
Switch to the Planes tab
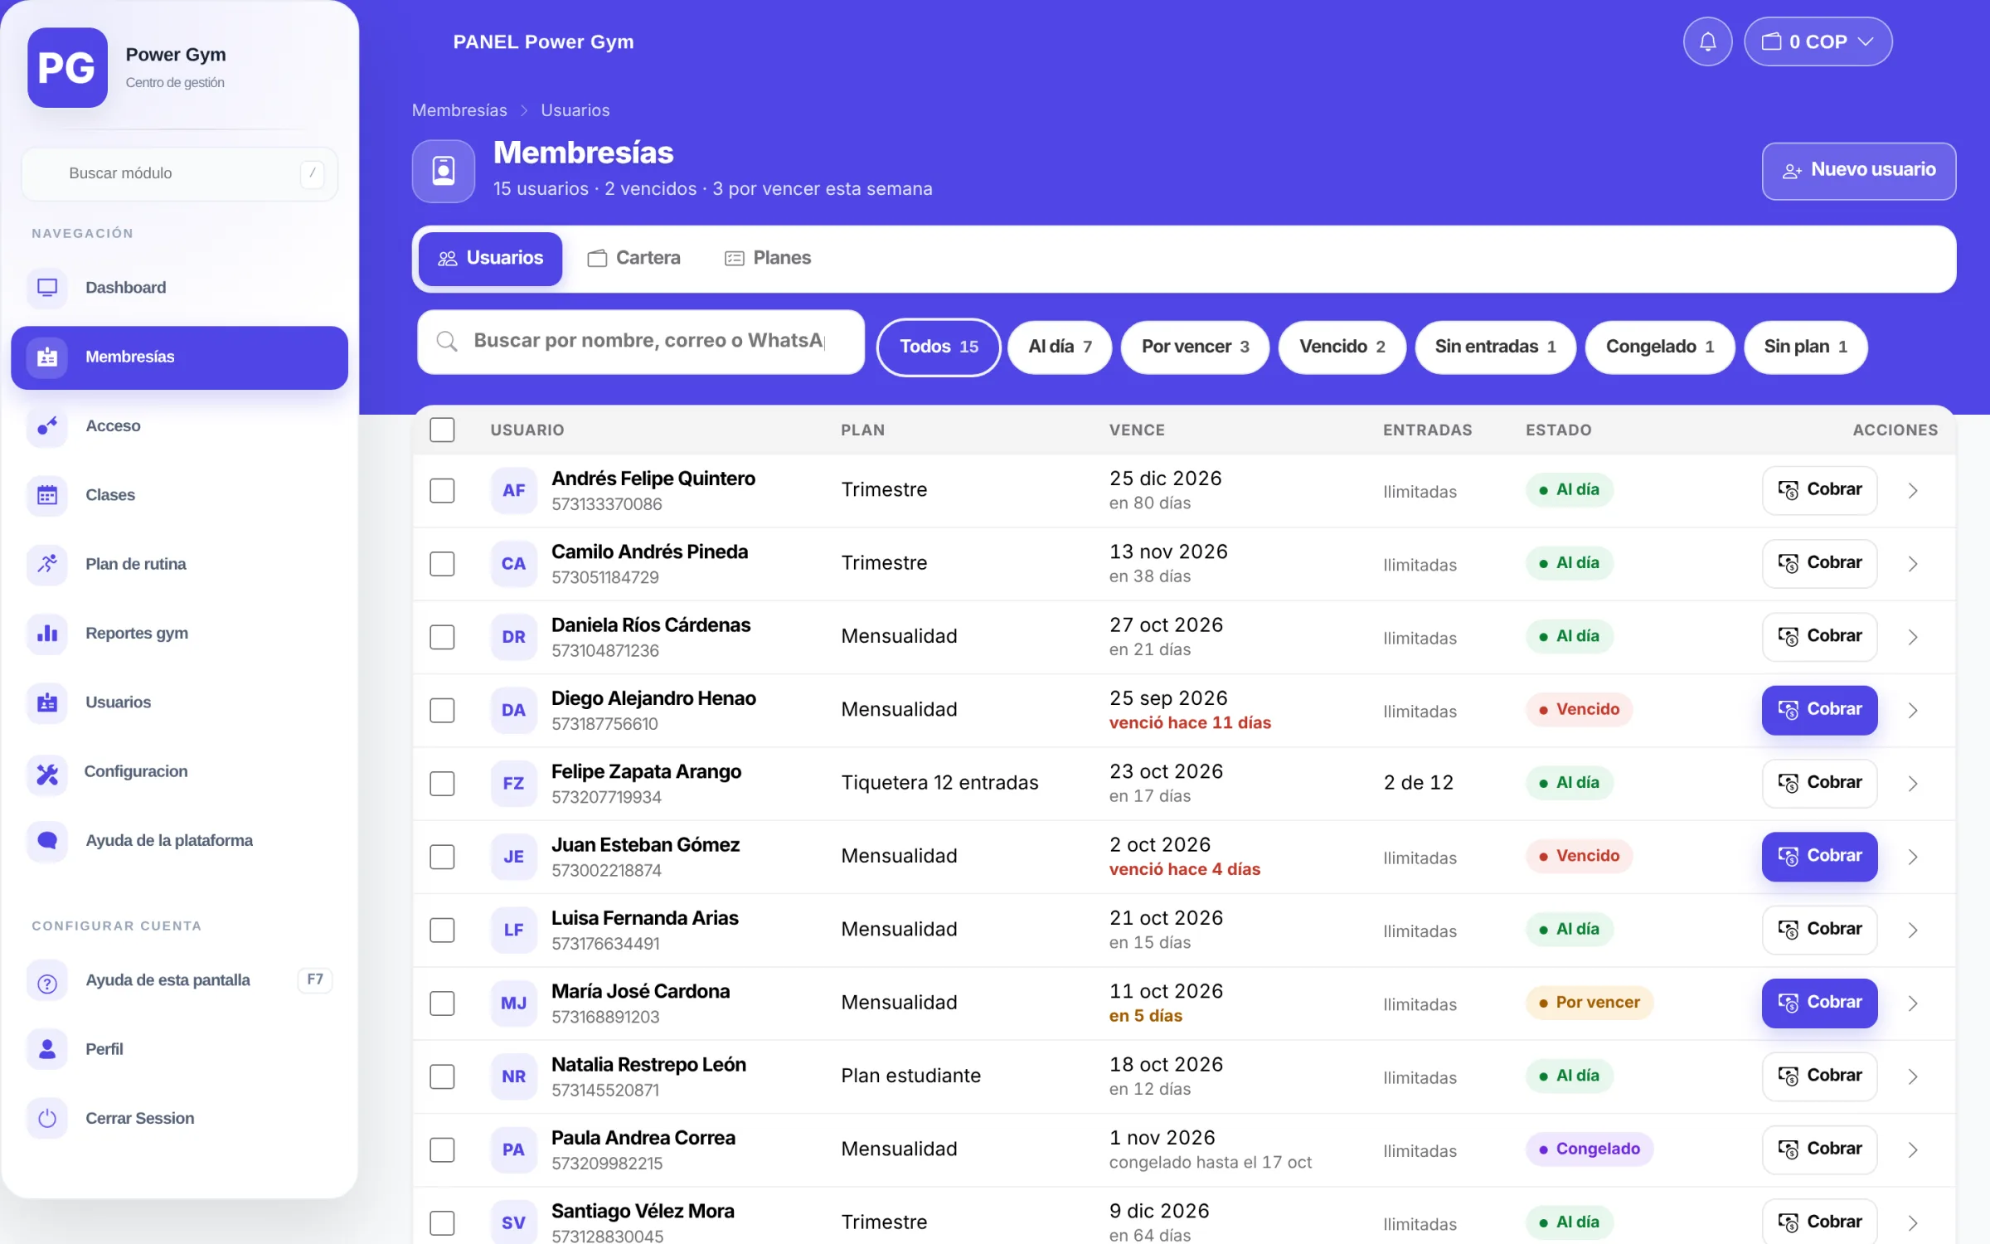(x=768, y=258)
